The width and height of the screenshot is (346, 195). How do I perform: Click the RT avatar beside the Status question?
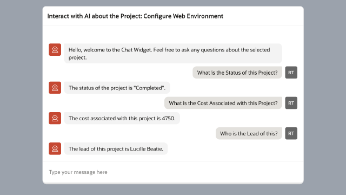click(291, 73)
